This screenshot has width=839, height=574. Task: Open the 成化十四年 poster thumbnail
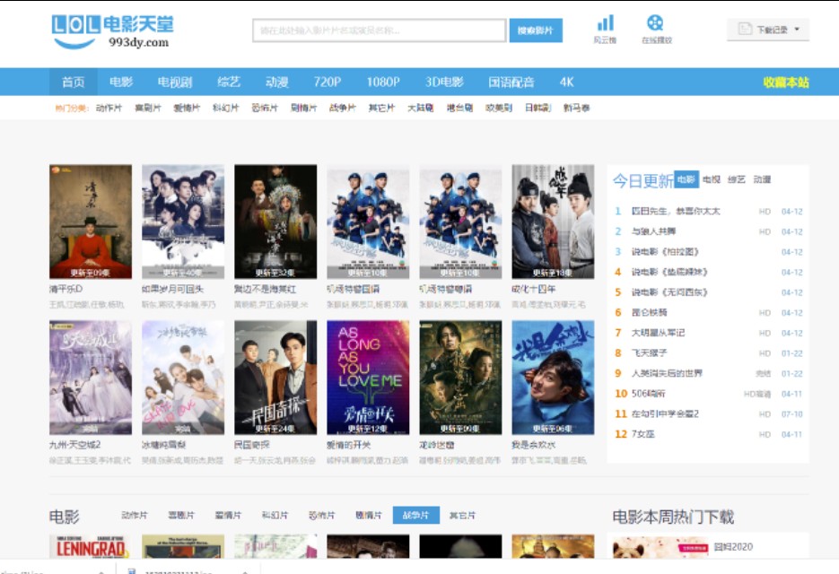pos(553,222)
